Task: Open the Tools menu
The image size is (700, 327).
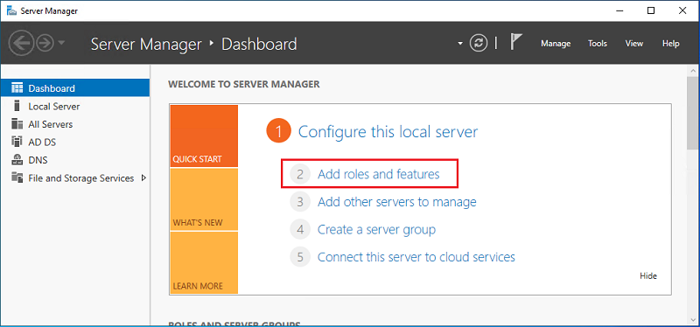Action: pos(598,43)
